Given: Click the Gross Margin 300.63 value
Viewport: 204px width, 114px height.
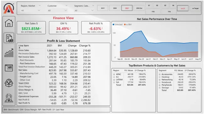Looking at the screenshot, I should click(52, 87).
